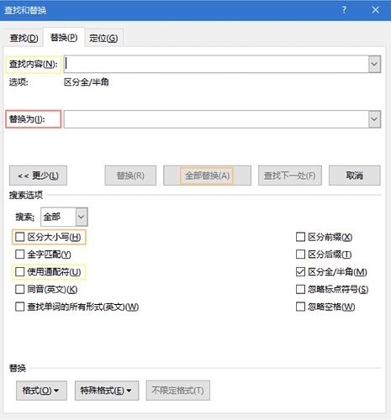This screenshot has width=391, height=420.
Task: Click into the 查找内容 input field
Action: [216, 64]
